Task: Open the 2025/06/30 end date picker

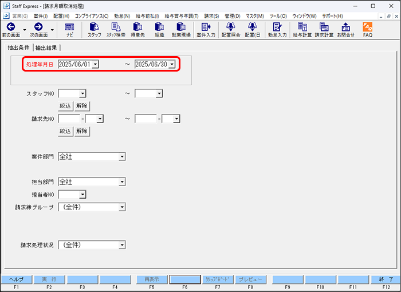Action: click(172, 64)
